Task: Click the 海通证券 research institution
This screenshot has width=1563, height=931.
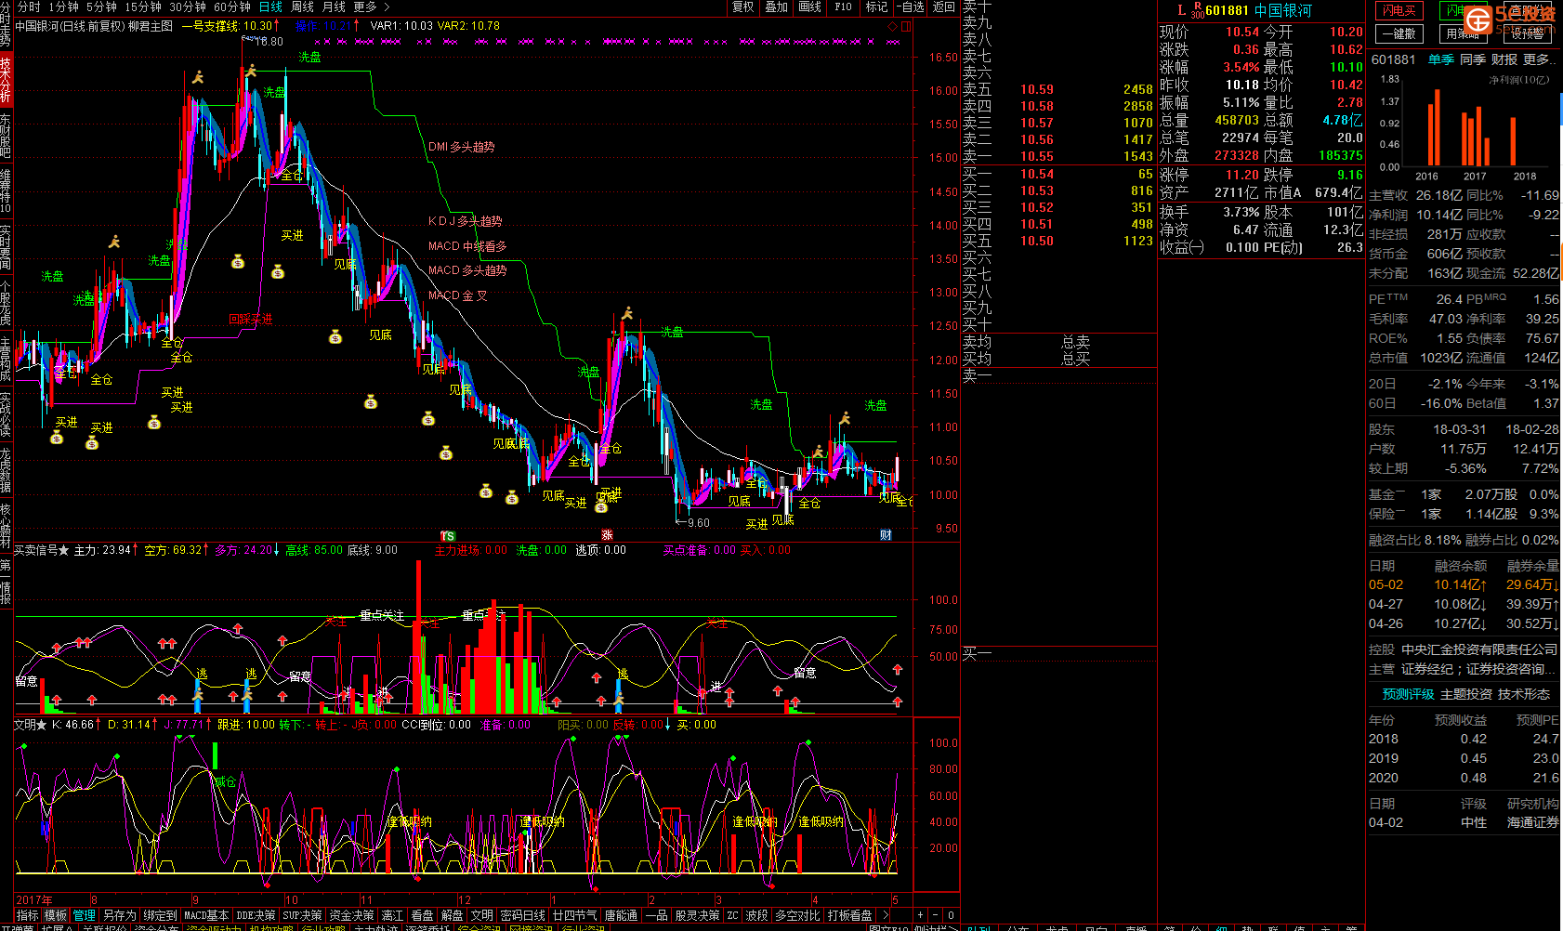Action: 1533,822
